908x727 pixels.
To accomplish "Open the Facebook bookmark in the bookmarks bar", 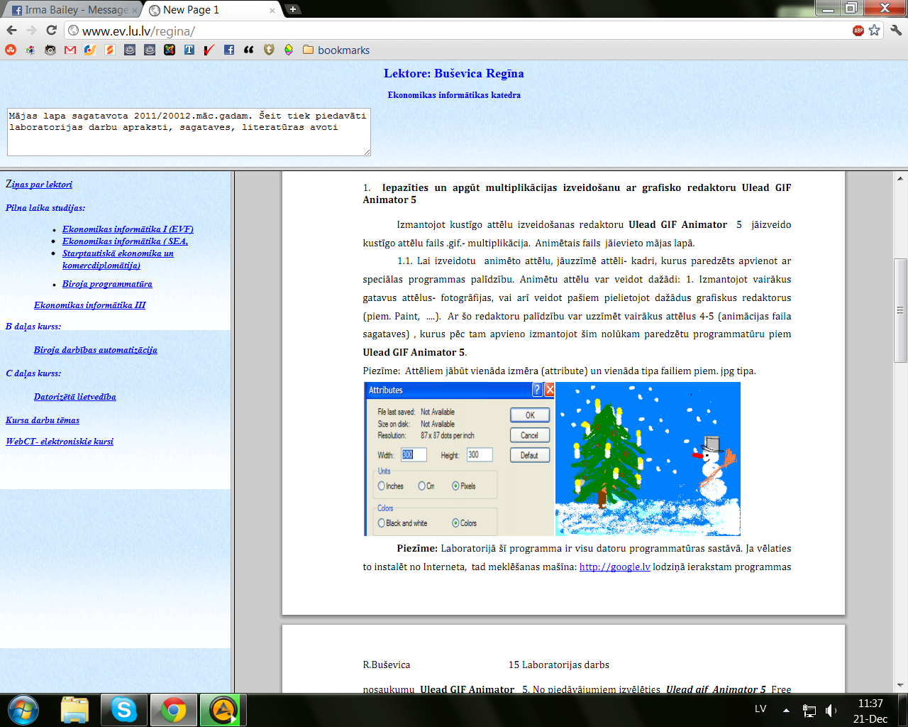I will point(228,50).
